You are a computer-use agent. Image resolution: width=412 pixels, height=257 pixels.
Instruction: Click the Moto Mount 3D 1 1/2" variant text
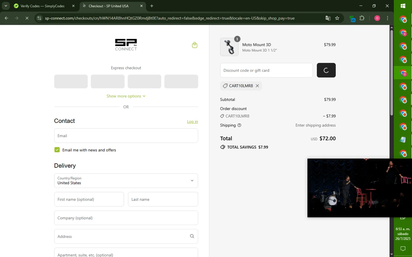click(260, 50)
